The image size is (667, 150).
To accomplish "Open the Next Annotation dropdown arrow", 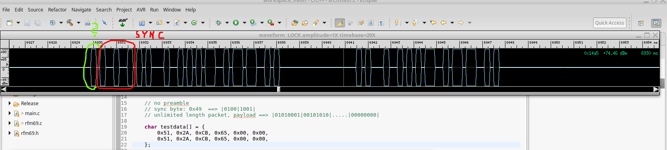I will coord(407,23).
